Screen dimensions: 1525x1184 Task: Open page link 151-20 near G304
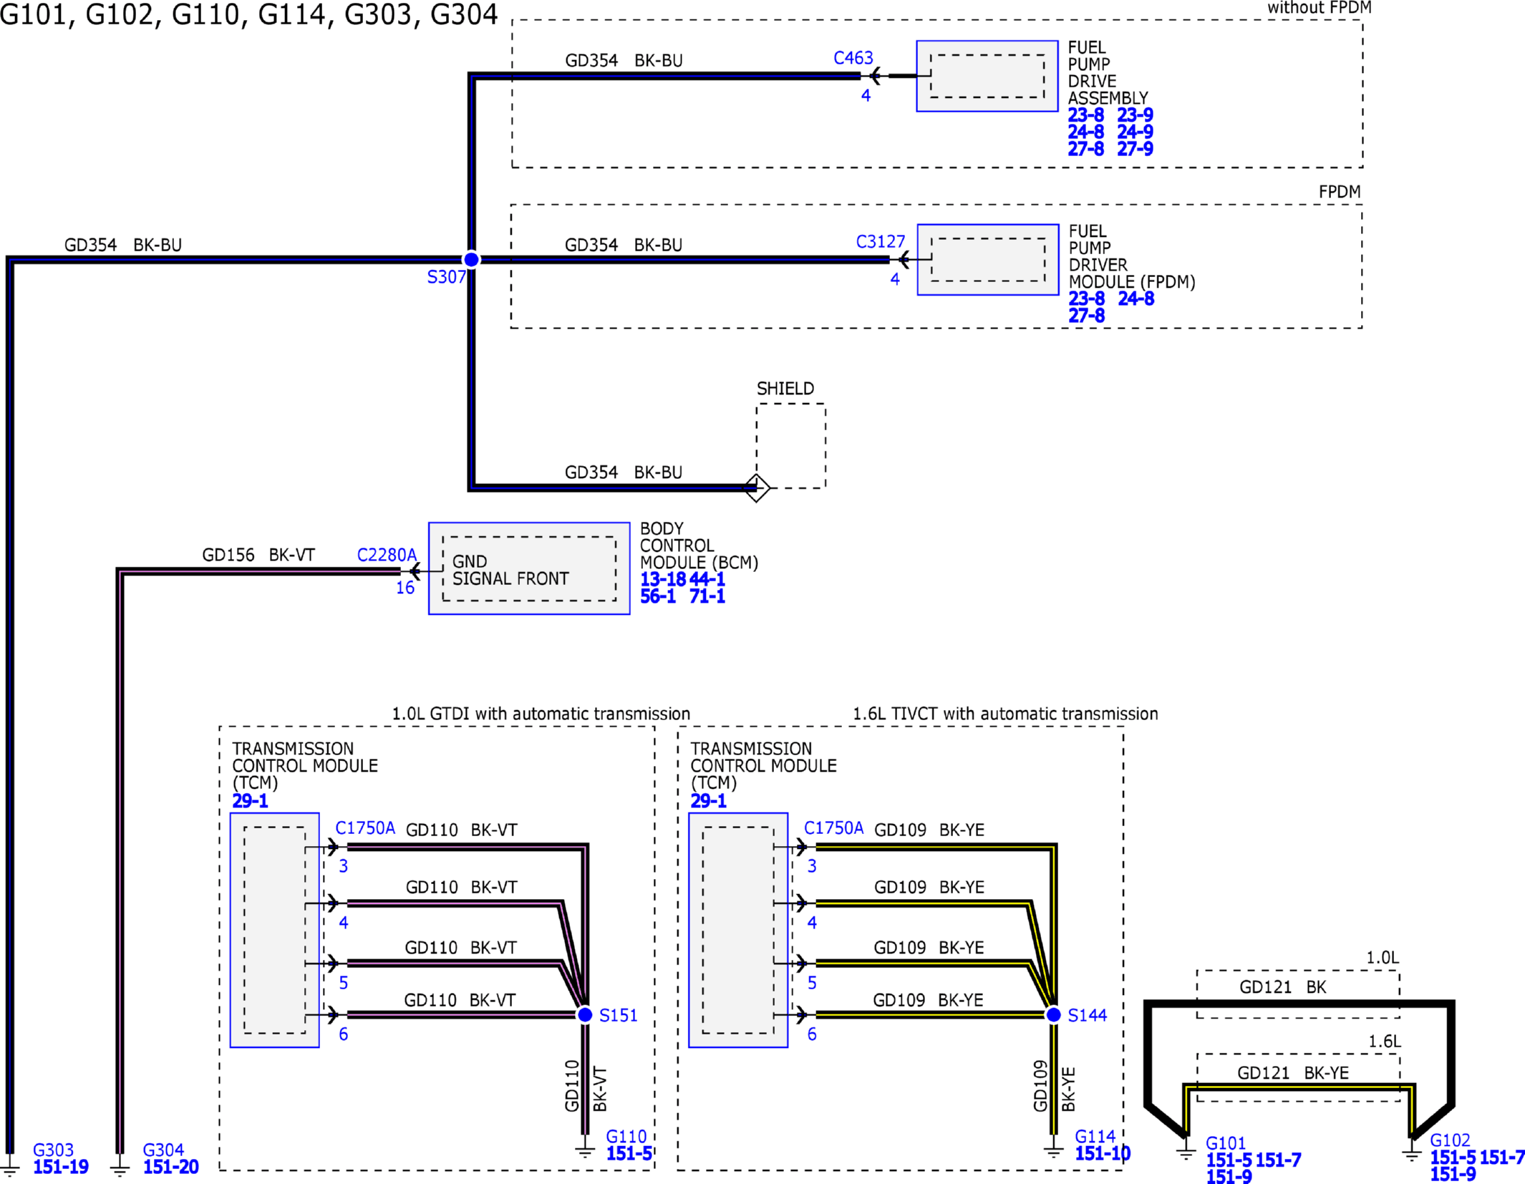(170, 1168)
